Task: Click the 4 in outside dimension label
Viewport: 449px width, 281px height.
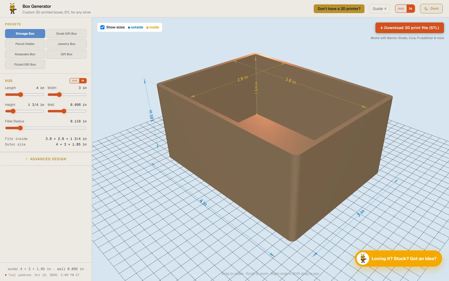Action: (x=203, y=202)
